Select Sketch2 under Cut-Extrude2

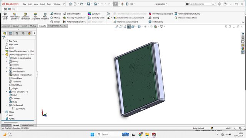point(19,108)
